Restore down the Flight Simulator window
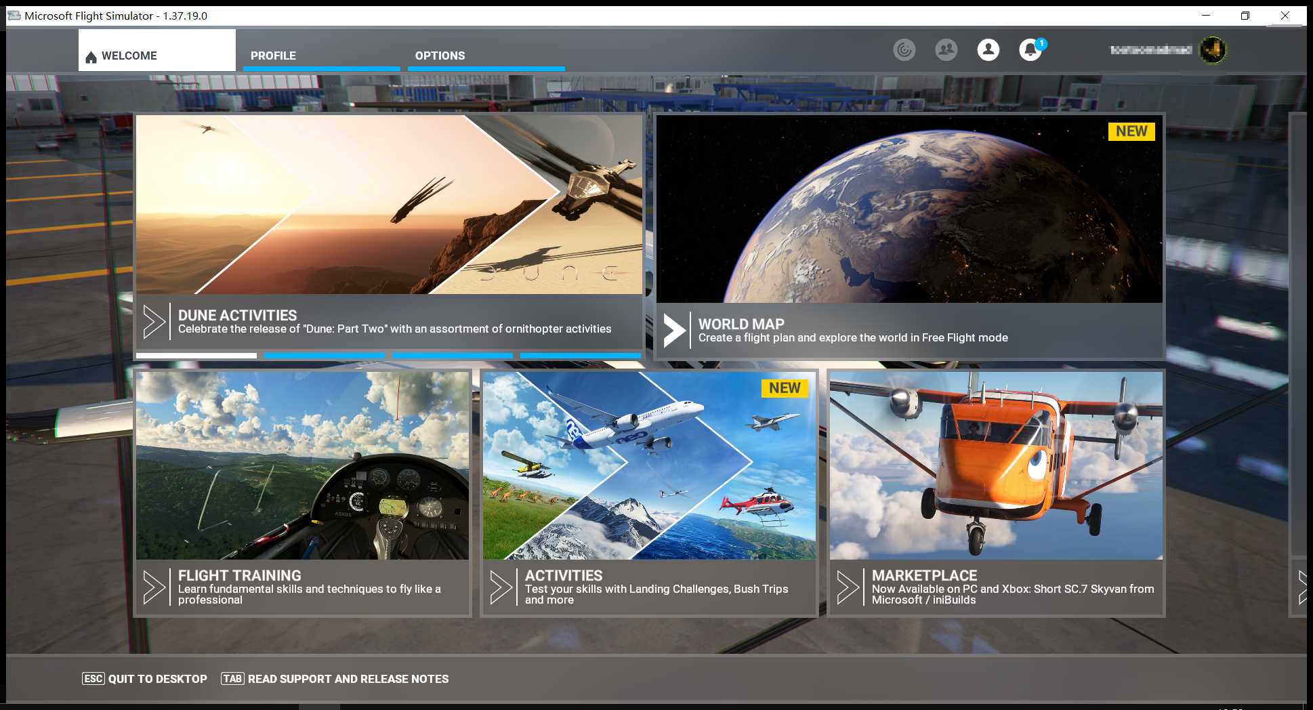This screenshot has height=710, width=1313. click(x=1245, y=16)
